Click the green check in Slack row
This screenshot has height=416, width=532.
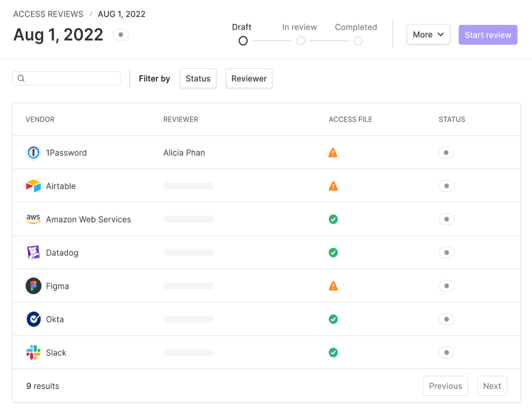[x=333, y=352]
